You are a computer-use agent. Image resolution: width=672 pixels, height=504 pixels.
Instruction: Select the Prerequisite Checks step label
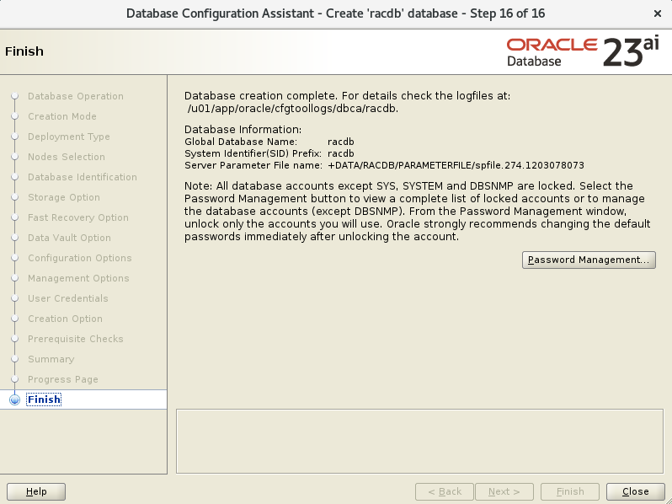[76, 339]
